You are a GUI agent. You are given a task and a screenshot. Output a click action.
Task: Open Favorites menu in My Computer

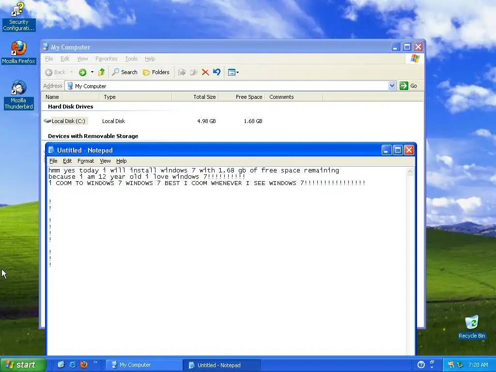[106, 59]
